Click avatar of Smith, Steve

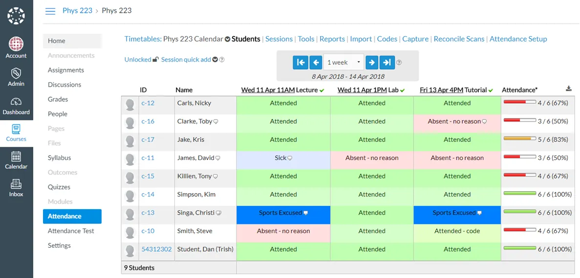coord(130,233)
